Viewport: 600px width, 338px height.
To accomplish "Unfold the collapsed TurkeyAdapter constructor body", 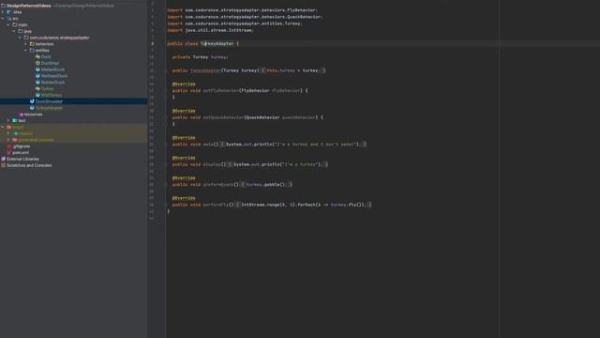I will pyautogui.click(x=165, y=70).
